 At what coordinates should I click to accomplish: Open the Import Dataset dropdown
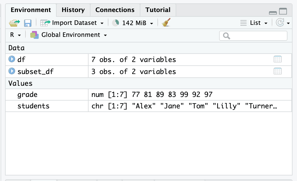click(x=72, y=23)
